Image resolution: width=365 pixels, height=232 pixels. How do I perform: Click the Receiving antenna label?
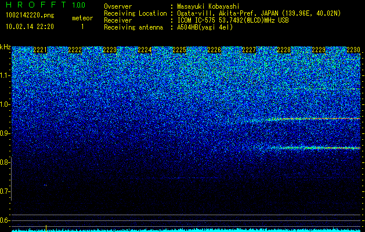pos(133,27)
